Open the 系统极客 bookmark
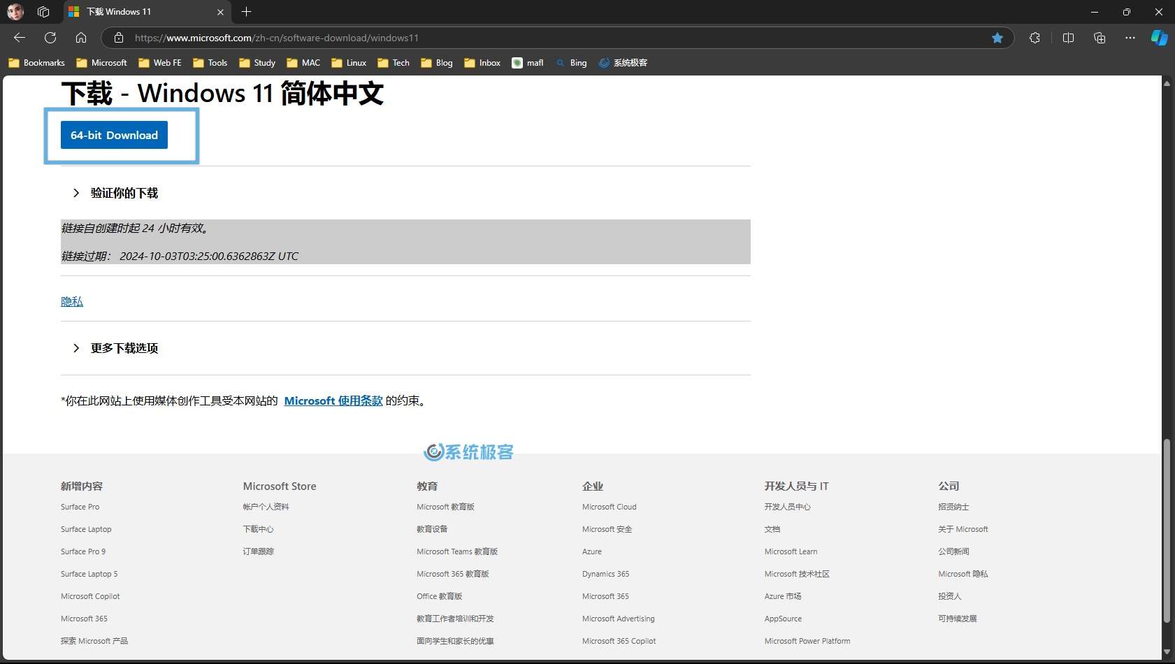 [x=623, y=63]
